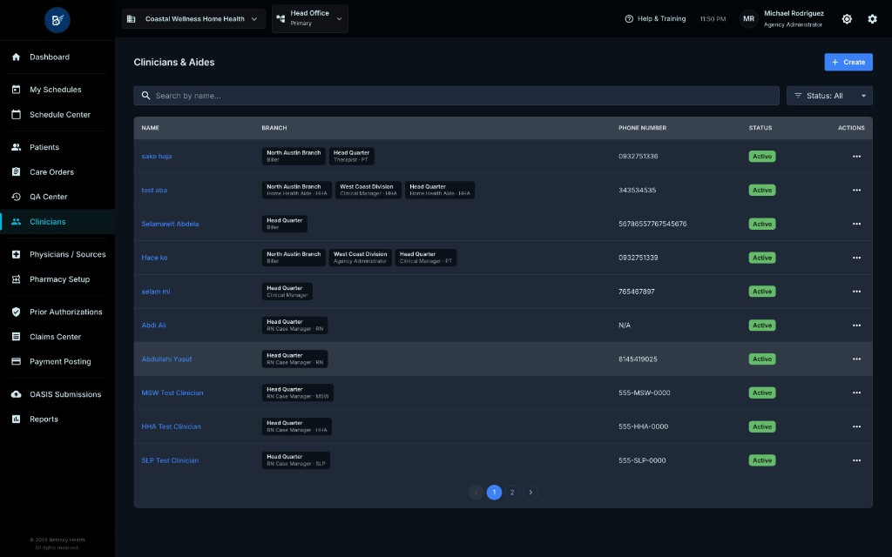Open actions menu for selam mi

856,292
